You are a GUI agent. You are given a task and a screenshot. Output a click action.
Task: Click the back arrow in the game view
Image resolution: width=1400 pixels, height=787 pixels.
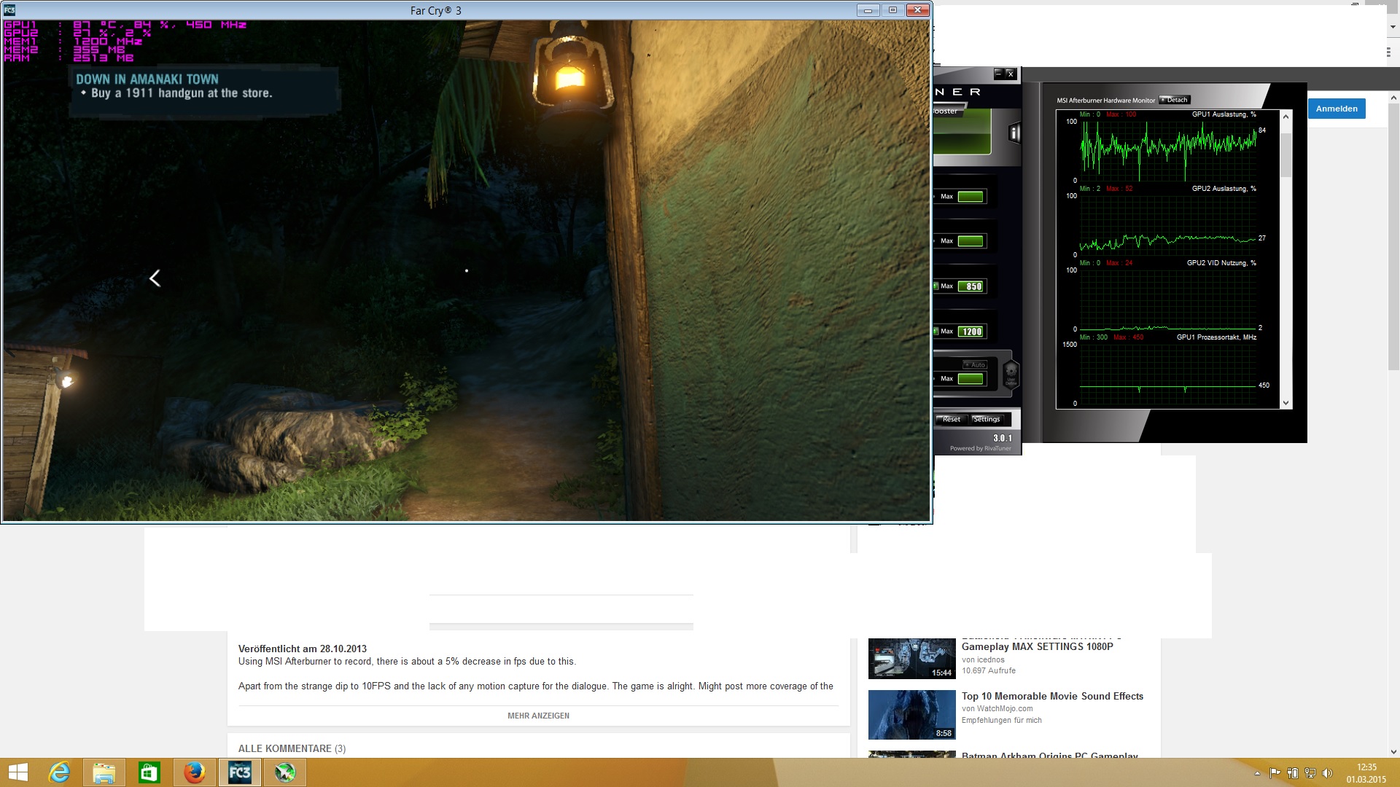(x=155, y=278)
